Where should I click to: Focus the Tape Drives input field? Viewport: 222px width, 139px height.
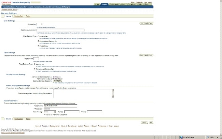coord(36,59)
